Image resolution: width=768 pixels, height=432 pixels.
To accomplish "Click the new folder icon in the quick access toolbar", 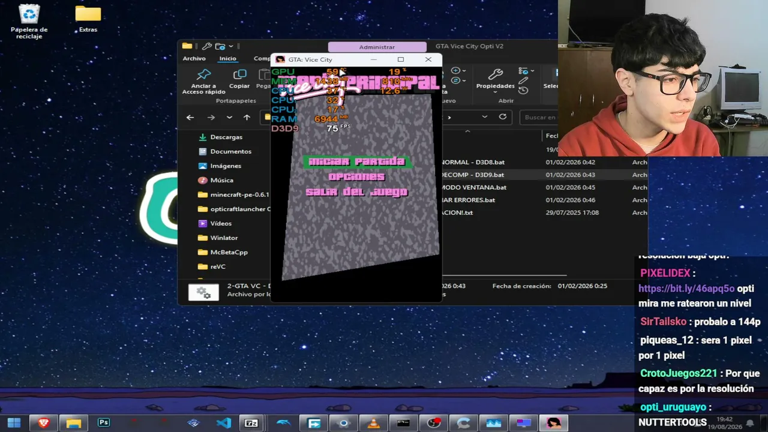I will (220, 46).
